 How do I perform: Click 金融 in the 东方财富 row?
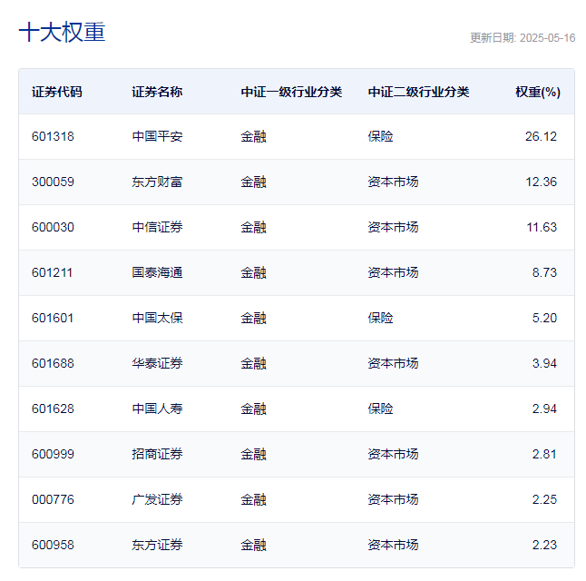[x=253, y=182]
